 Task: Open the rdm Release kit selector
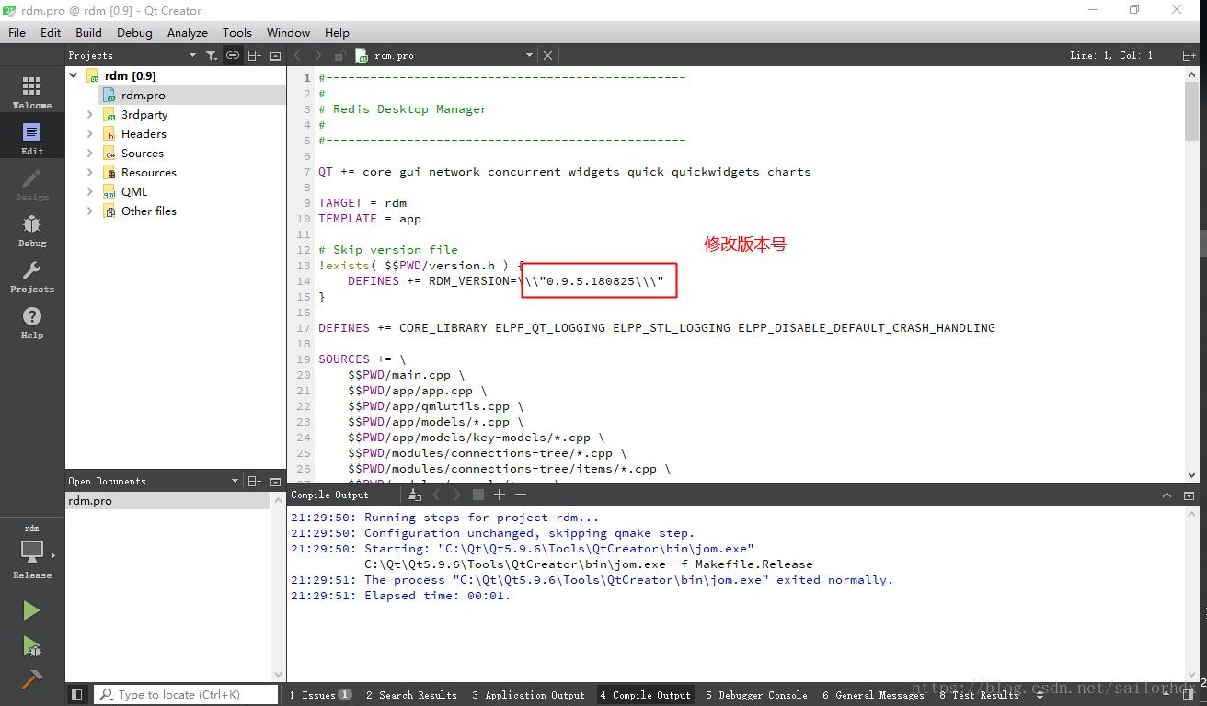click(x=32, y=552)
